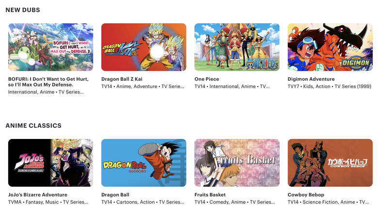Screen dimensions: 378x212
Task: Open the BOFURI show thumbnail
Action: click(x=50, y=47)
